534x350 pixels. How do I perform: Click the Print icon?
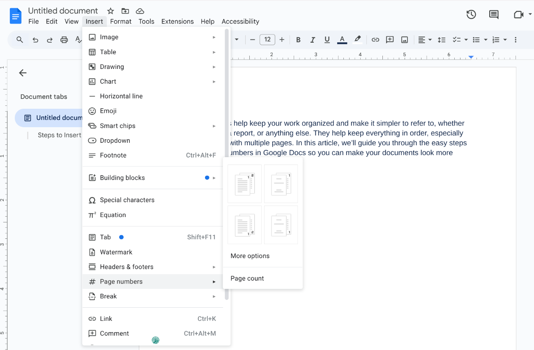[x=64, y=39]
